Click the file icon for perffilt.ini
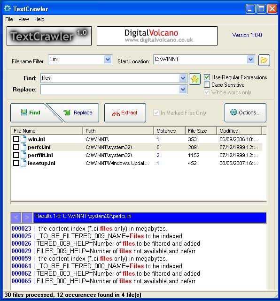This screenshot has height=301, width=280. tap(23, 155)
